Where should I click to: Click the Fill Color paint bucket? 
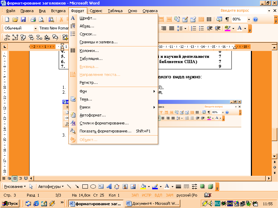point(143,187)
